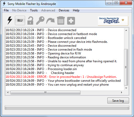This screenshot has width=134, height=117.
Task: Click the curved arrow toolbar icon
Action: [x=50, y=21]
